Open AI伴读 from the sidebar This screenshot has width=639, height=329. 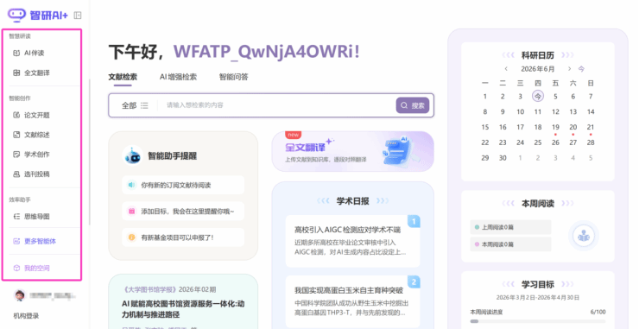28,53
